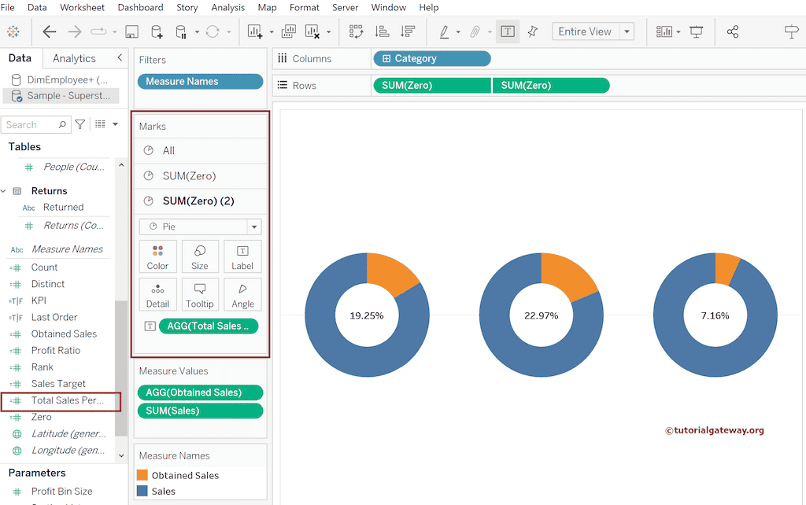
Task: Click the Undo back arrow in toolbar
Action: [x=50, y=31]
